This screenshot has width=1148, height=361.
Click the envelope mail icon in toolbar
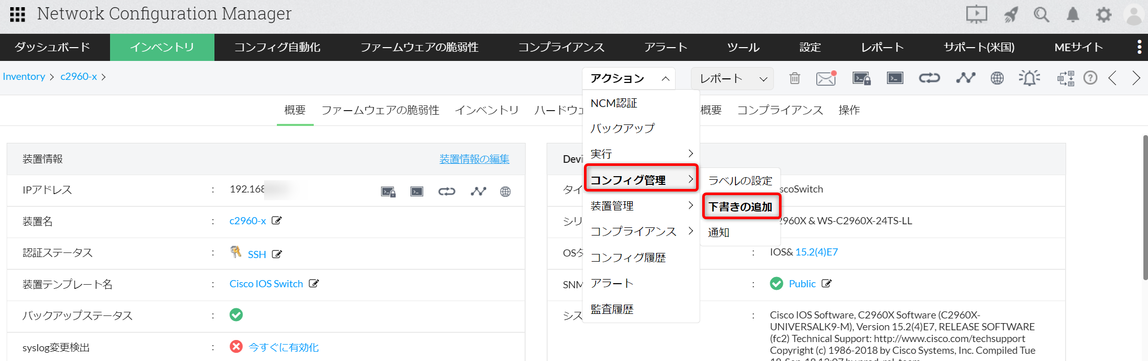826,78
